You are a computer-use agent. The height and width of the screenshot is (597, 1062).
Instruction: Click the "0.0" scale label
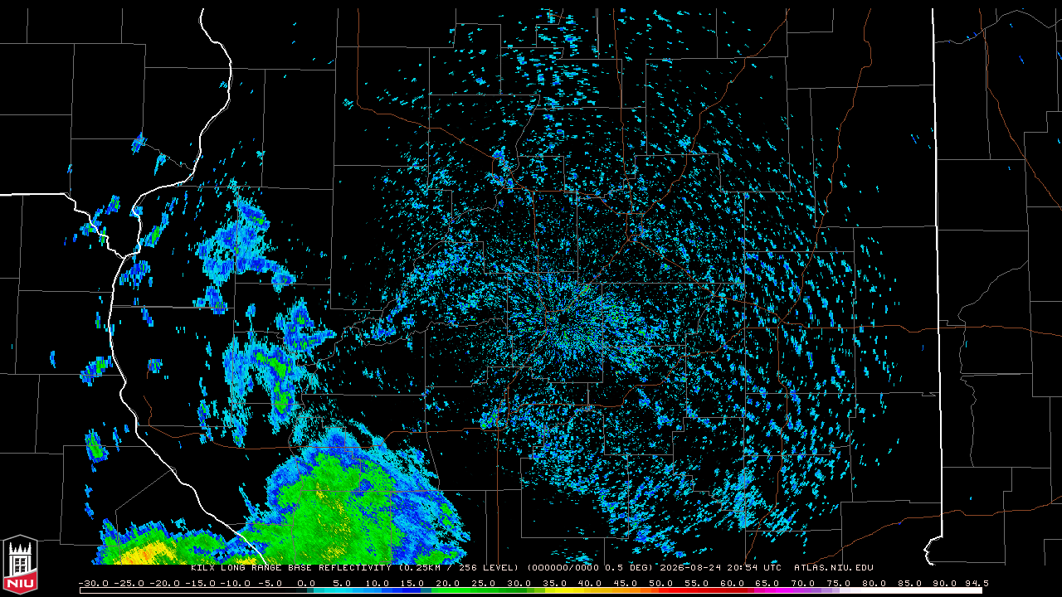tap(306, 583)
